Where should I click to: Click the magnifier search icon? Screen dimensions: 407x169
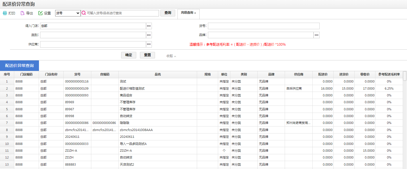84,13
